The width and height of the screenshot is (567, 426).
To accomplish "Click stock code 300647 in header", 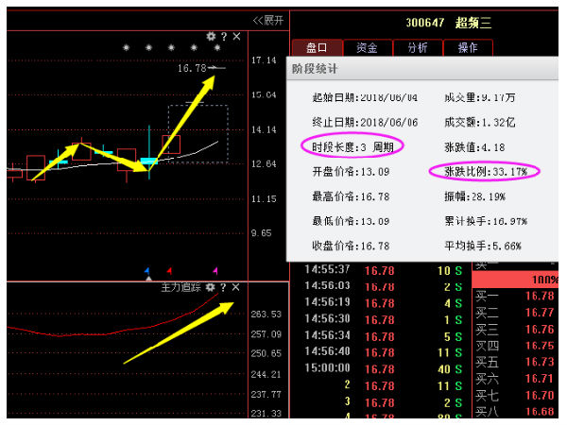I will click(x=425, y=23).
